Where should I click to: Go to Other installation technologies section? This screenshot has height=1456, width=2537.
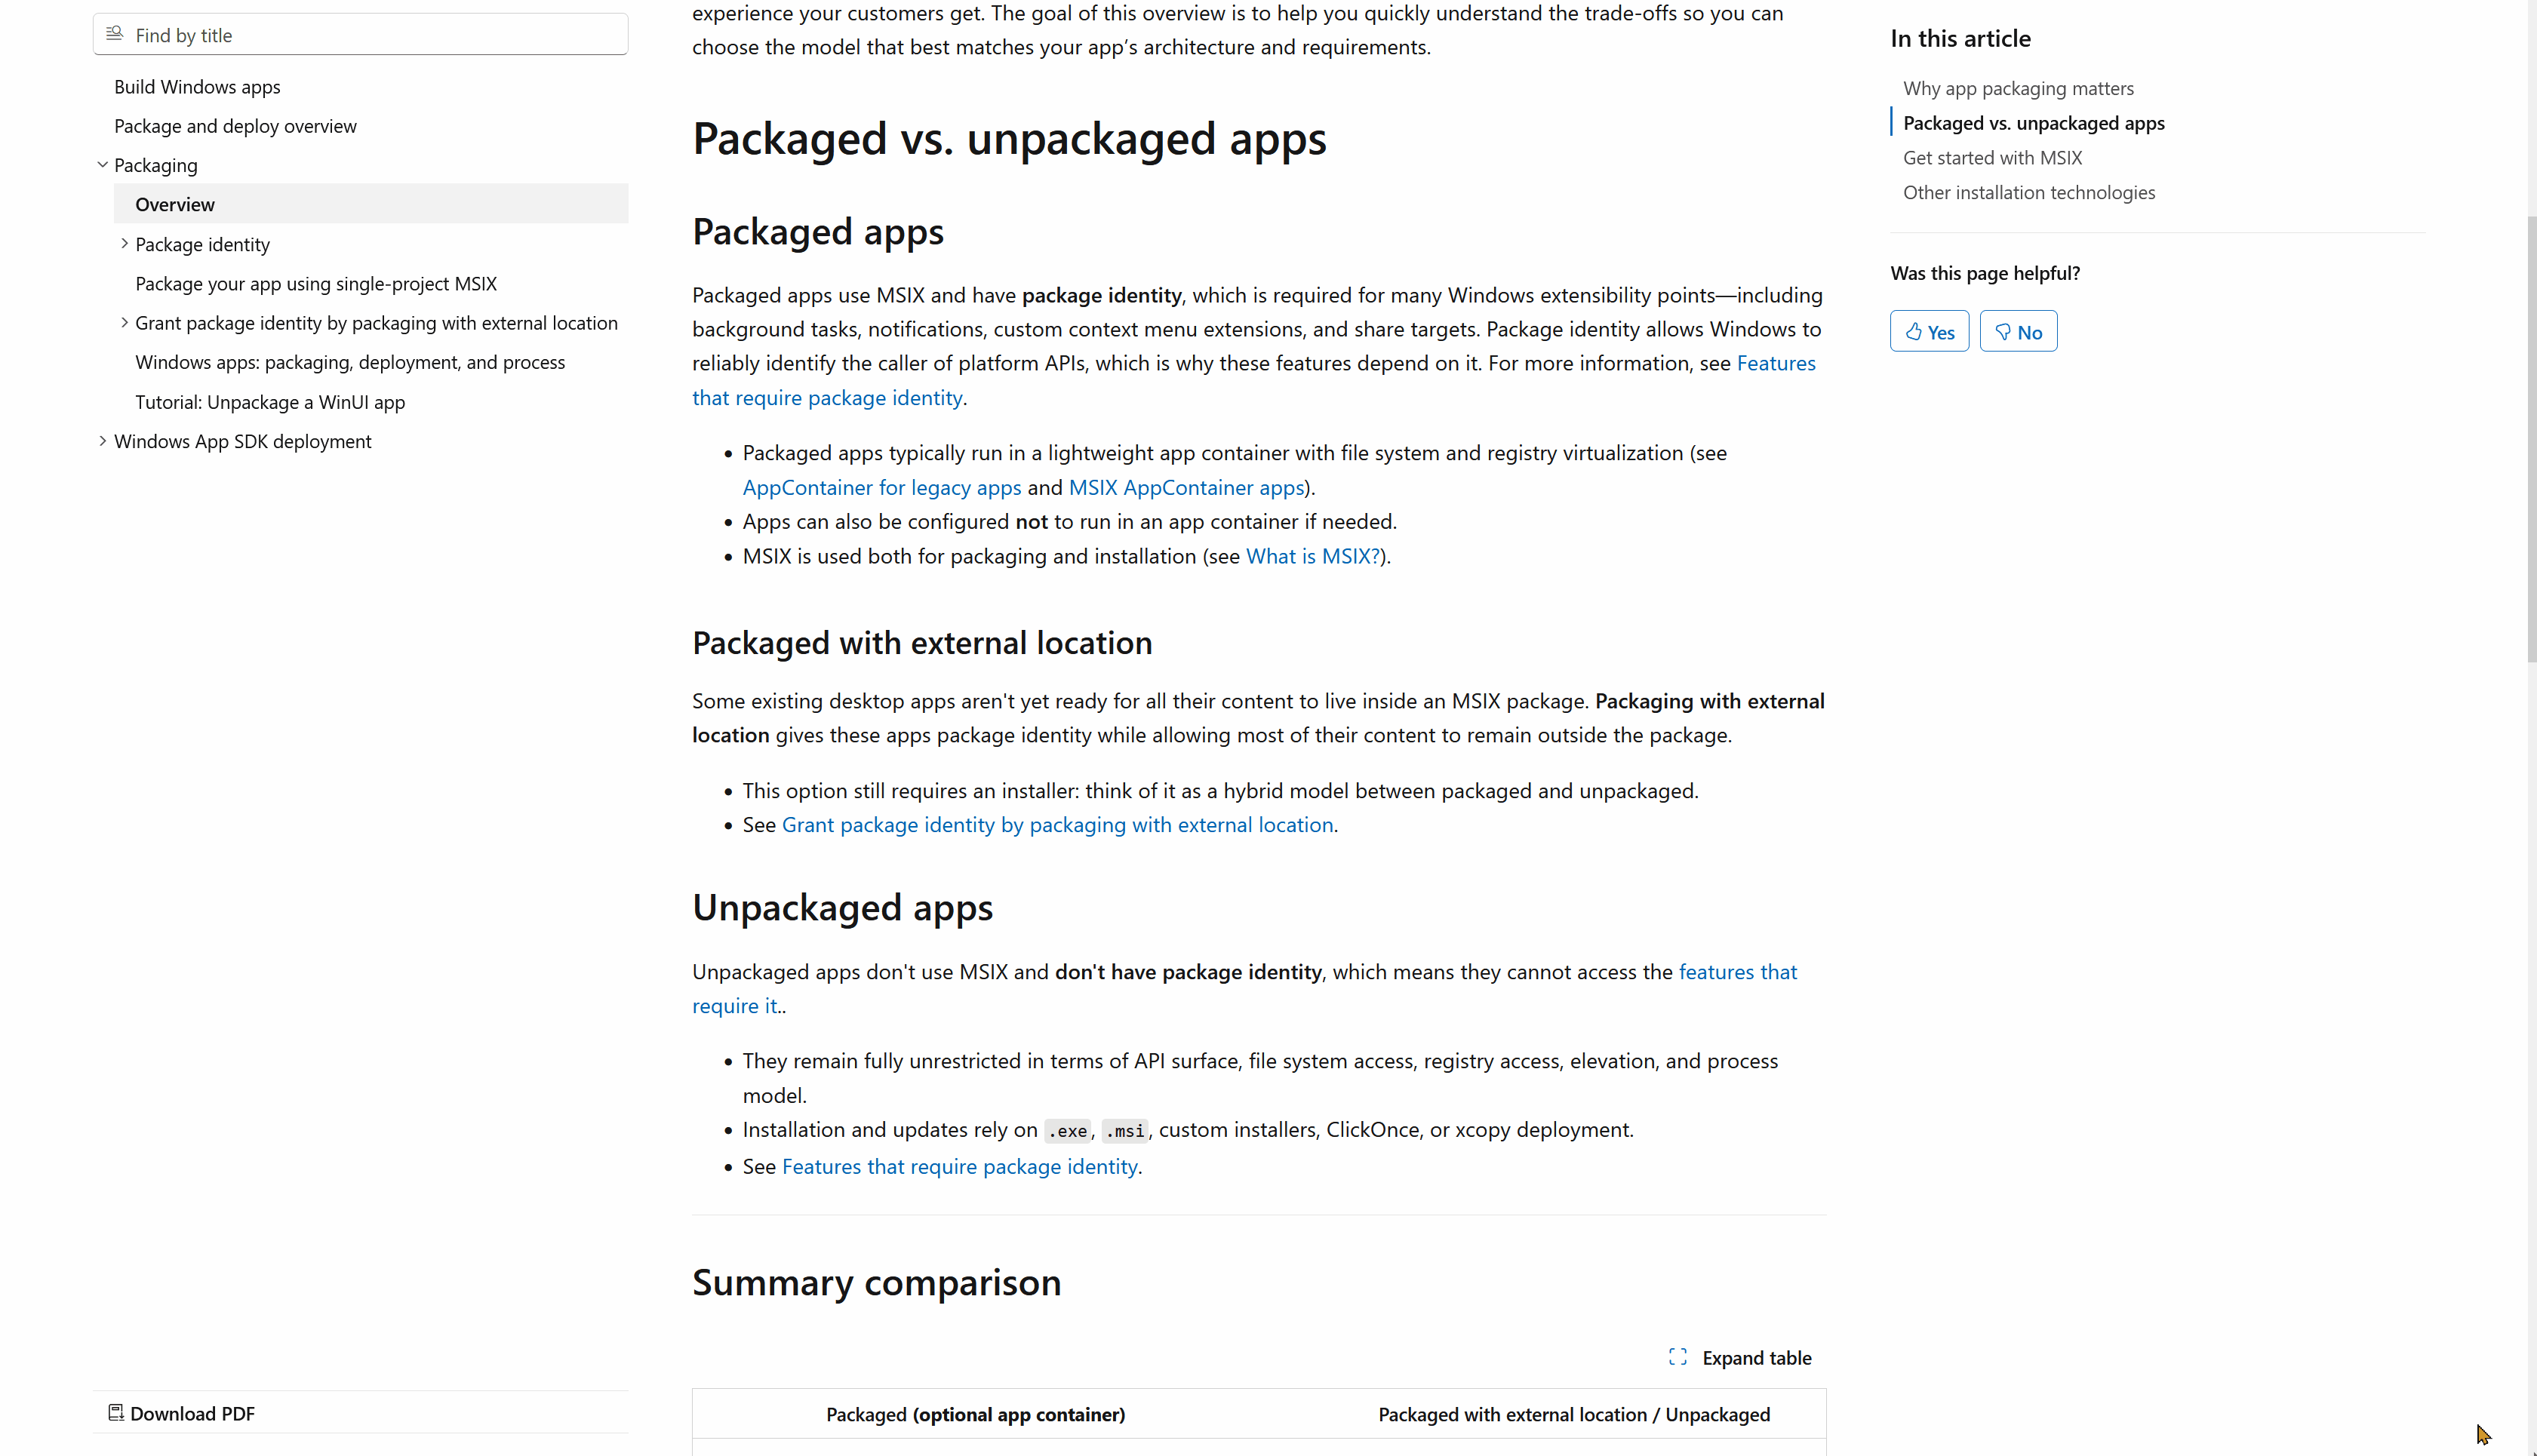2028,193
